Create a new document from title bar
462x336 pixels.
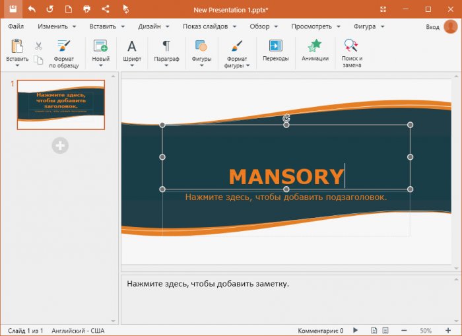pos(69,9)
